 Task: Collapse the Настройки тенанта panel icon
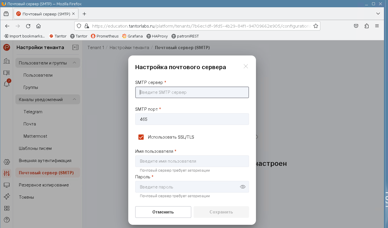(75, 47)
